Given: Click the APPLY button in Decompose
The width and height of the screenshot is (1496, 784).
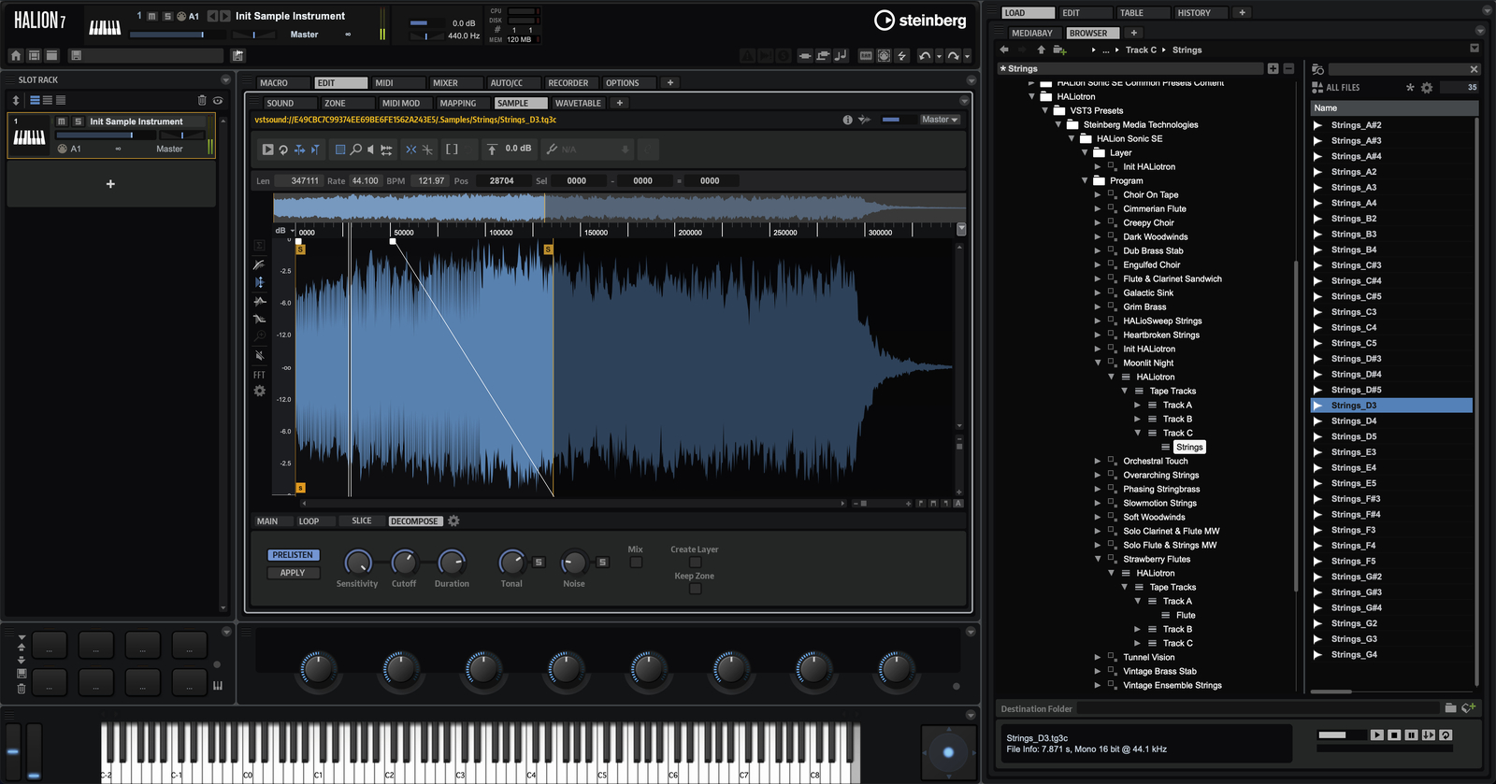Looking at the screenshot, I should pyautogui.click(x=293, y=573).
